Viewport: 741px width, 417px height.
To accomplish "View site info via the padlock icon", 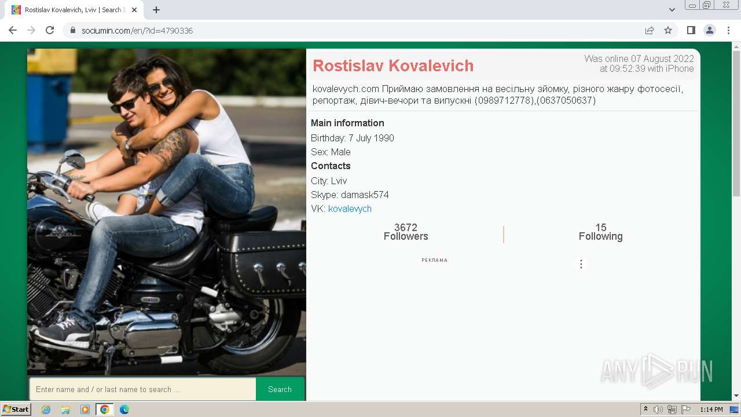I will click(x=73, y=30).
